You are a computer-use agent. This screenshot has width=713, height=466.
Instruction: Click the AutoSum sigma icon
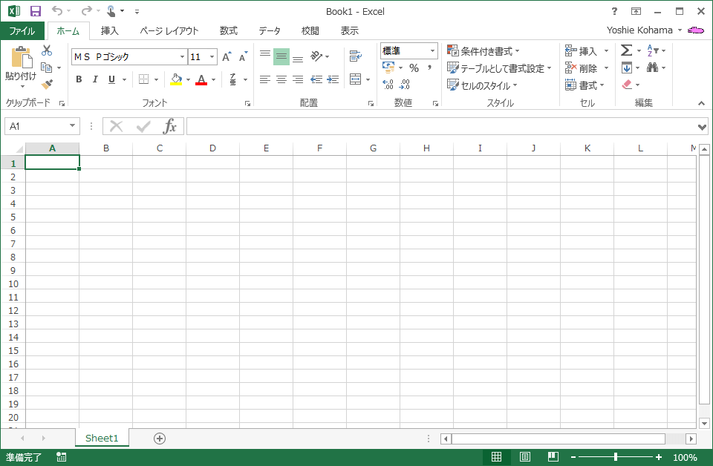627,50
